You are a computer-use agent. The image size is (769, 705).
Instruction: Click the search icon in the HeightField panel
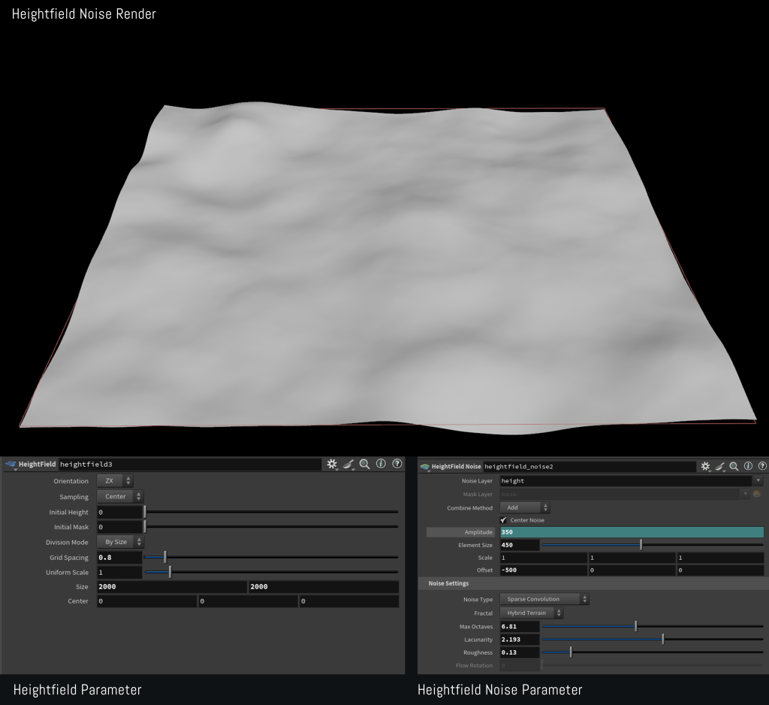364,464
